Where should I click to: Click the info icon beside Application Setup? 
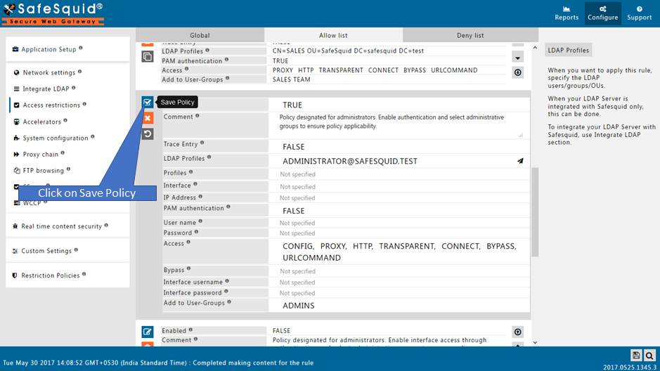click(x=80, y=48)
